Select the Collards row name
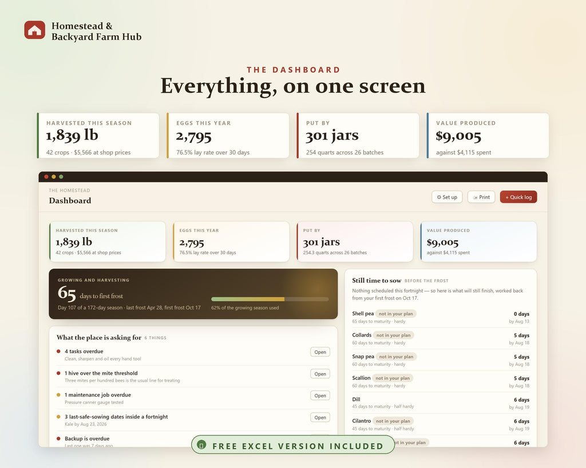586x468 pixels. pos(362,335)
